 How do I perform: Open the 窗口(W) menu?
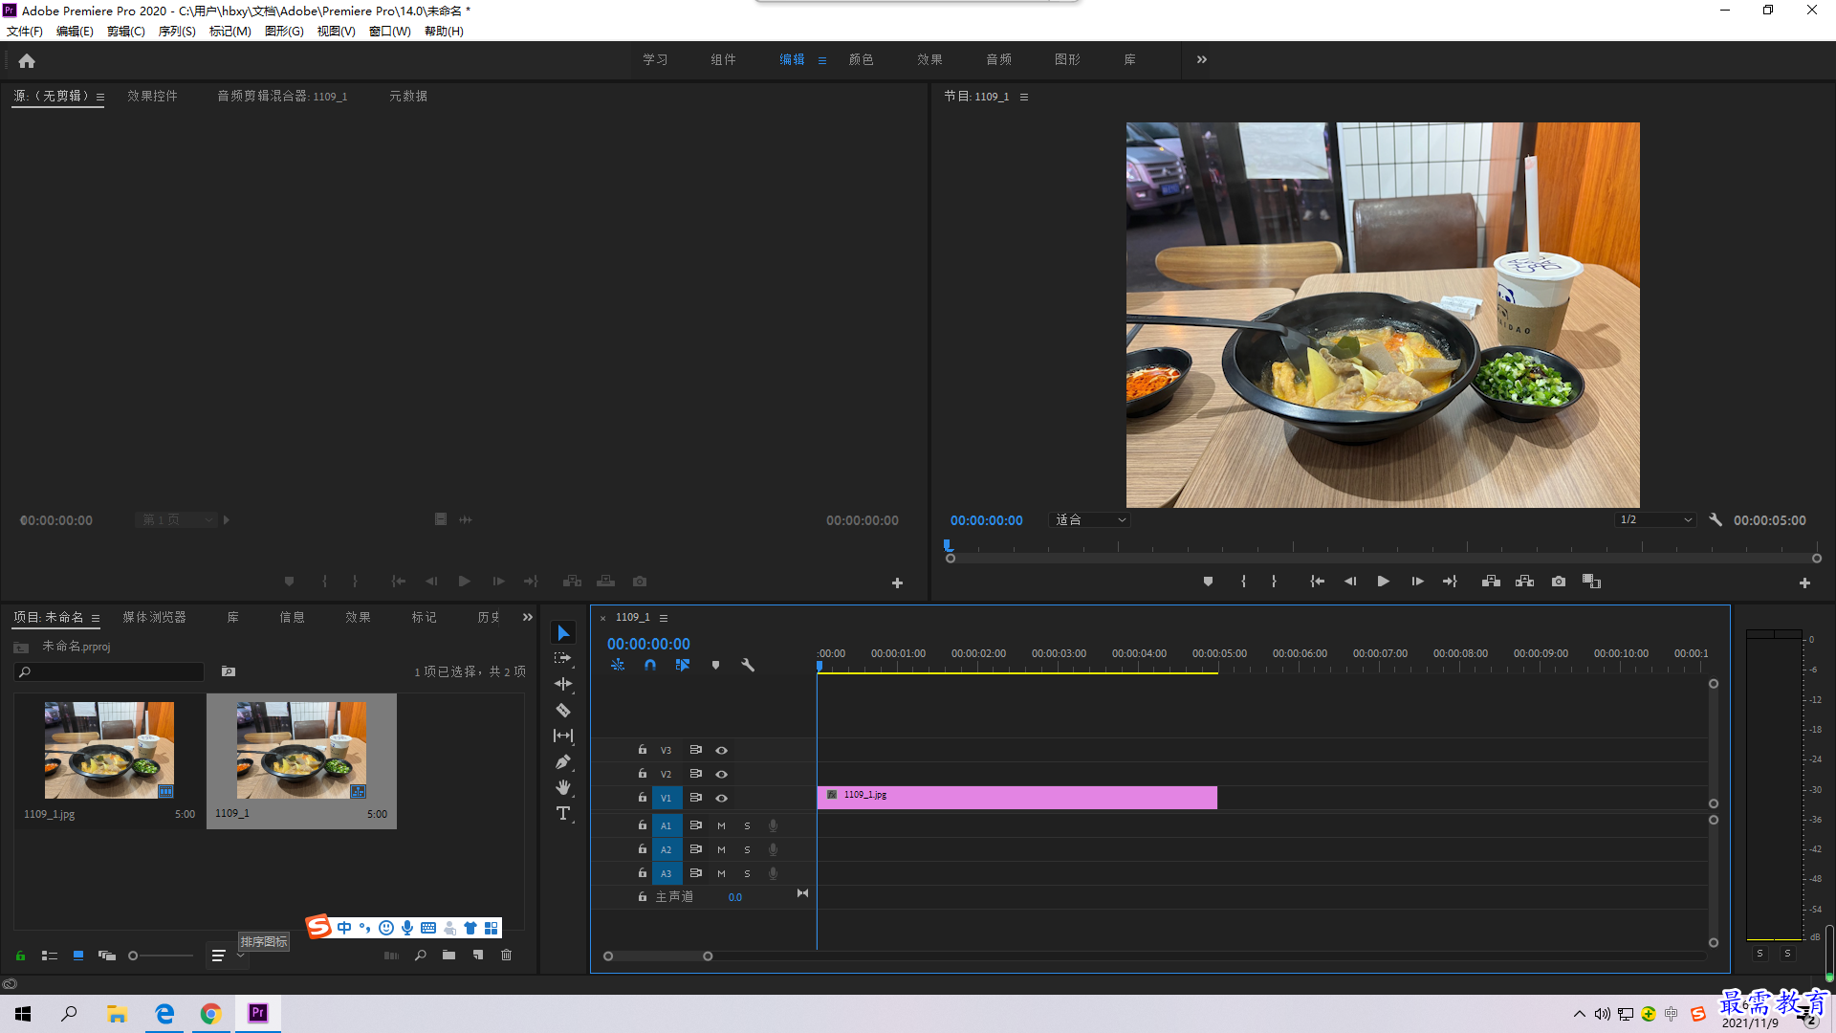click(390, 32)
